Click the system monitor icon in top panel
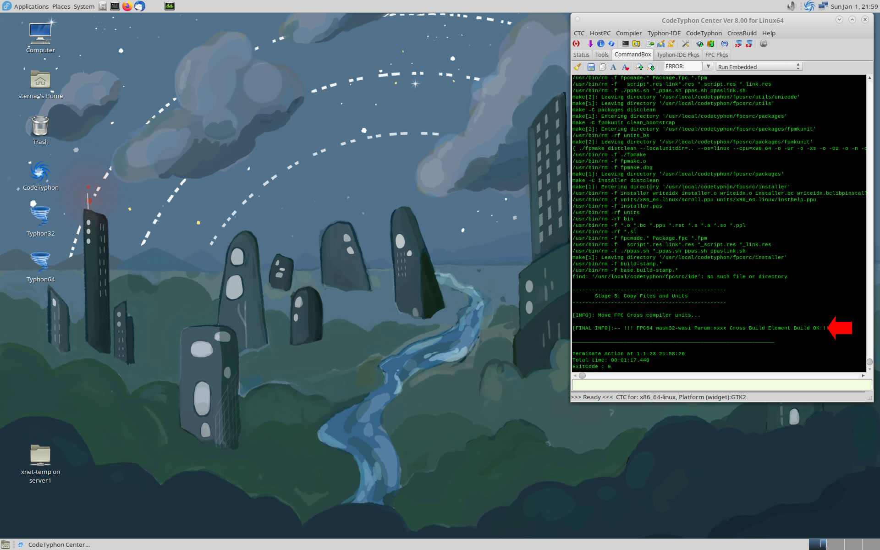880x550 pixels. coord(170,6)
